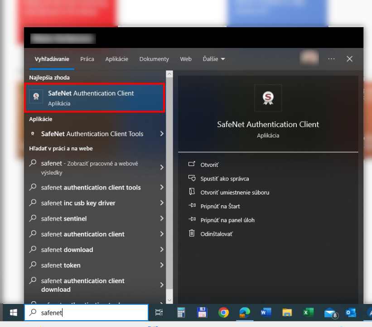Click the results list scrollbar thumb
This screenshot has width=372, height=327.
(169, 183)
